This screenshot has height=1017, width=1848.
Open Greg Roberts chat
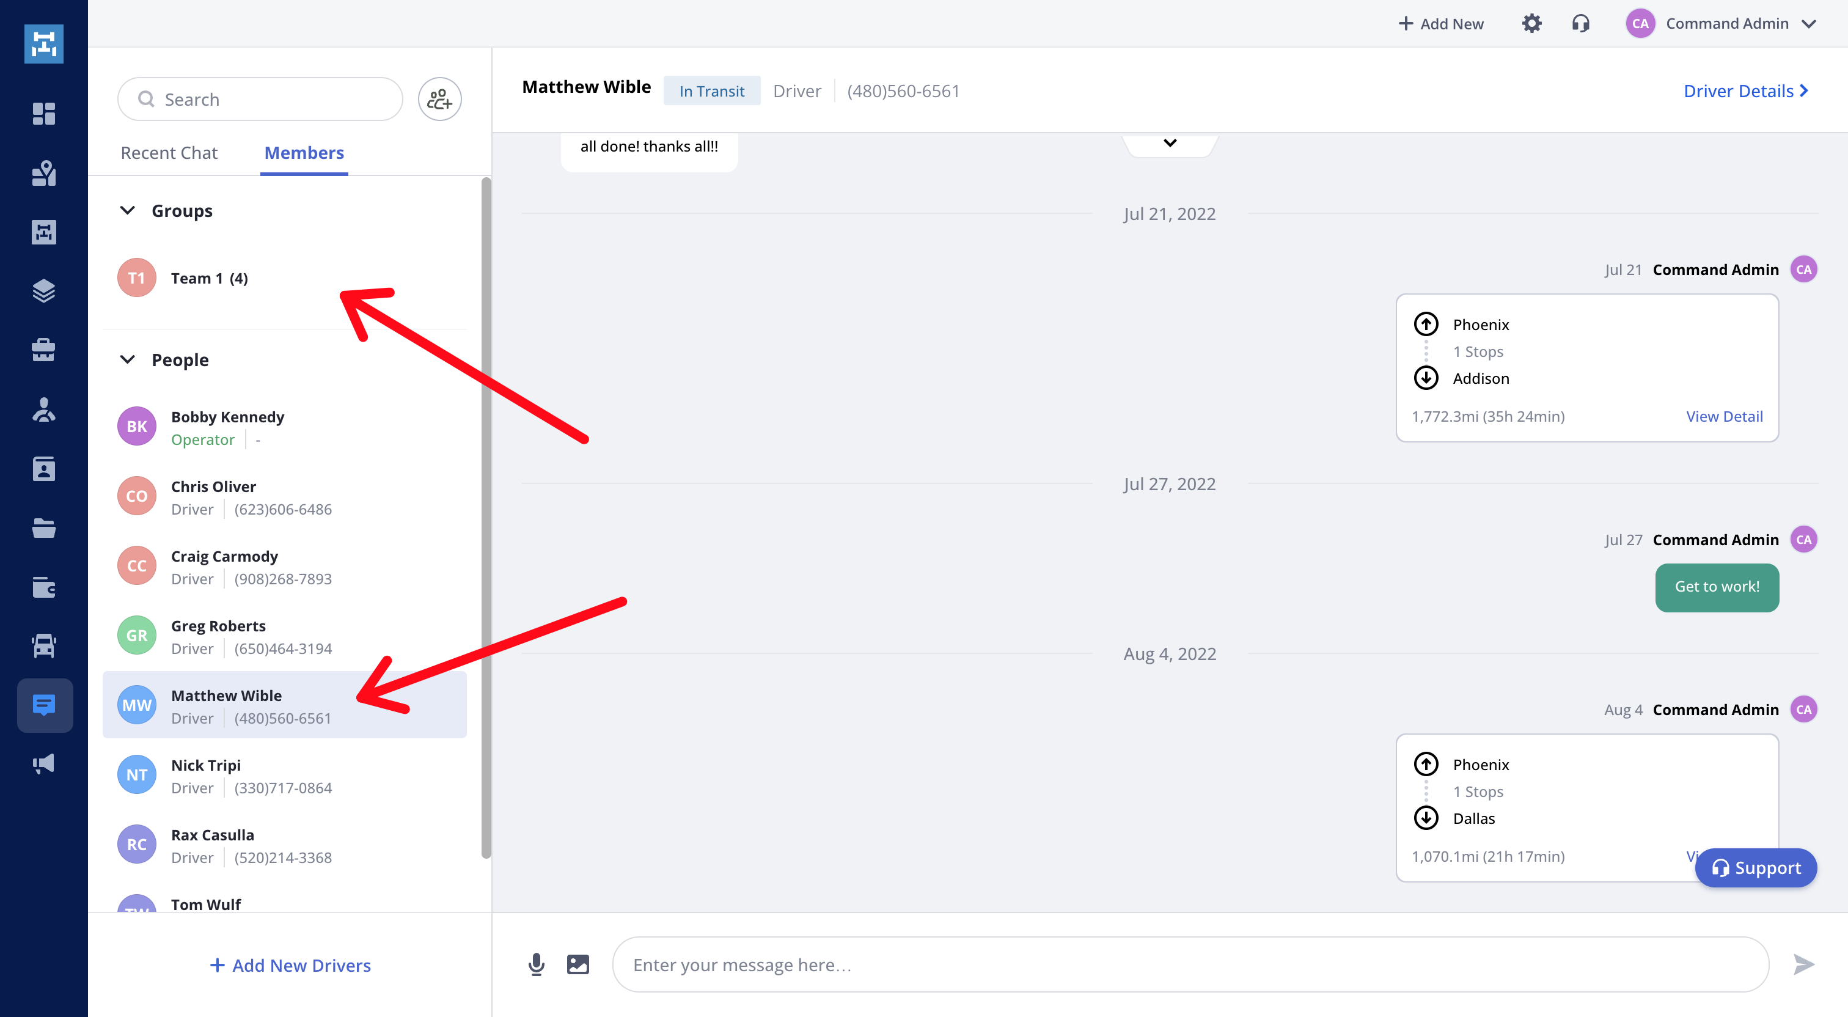click(285, 636)
